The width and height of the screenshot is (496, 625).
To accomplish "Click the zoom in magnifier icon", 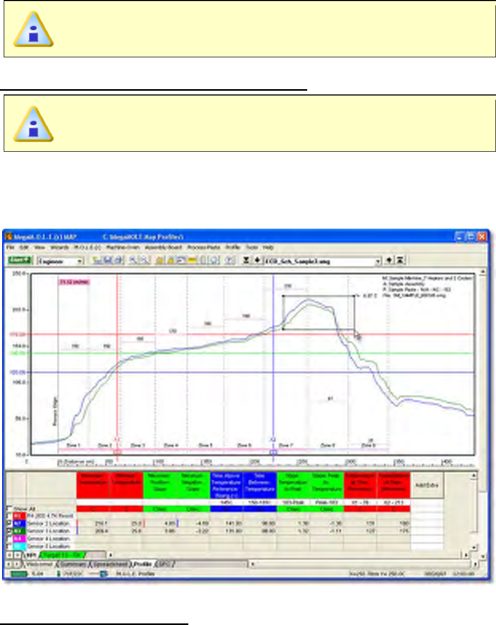I will [x=133, y=261].
